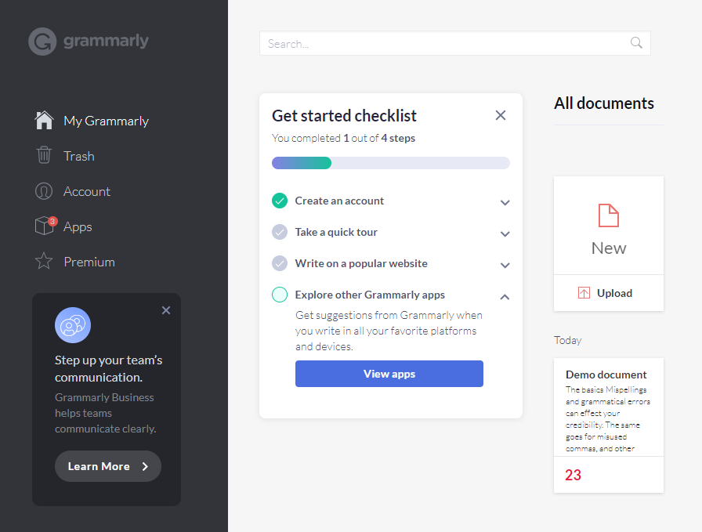Click Take a quick tour title
This screenshot has height=532, width=702.
(x=336, y=232)
